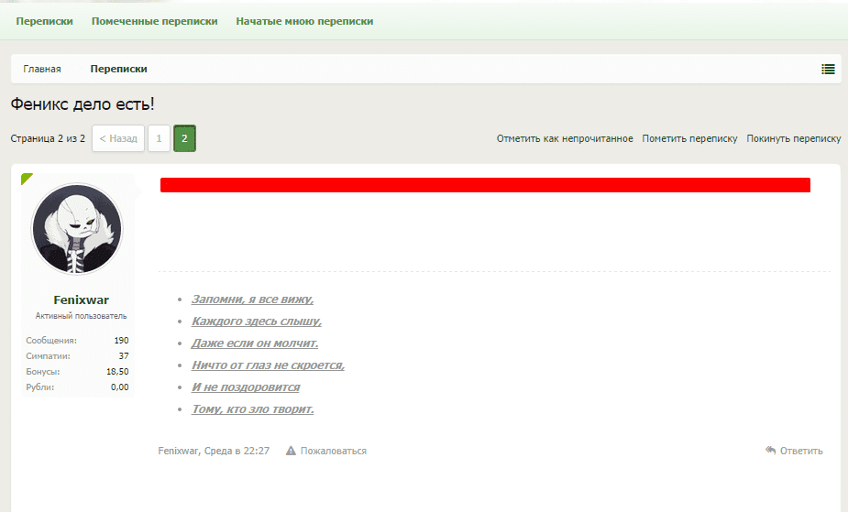Click the Симпатии count 37

pyautogui.click(x=124, y=355)
